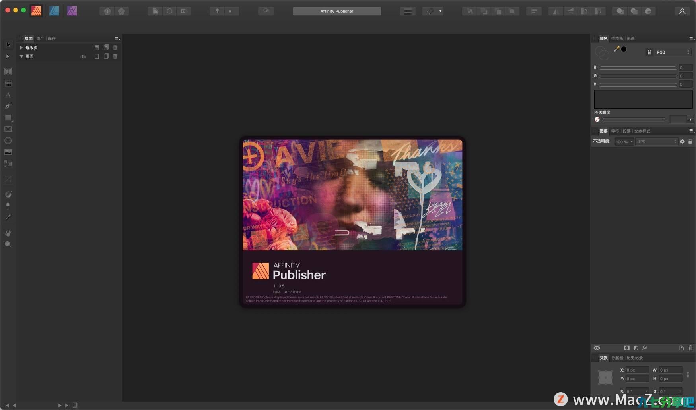The height and width of the screenshot is (410, 696).
Task: Open the Pages panel options menu
Action: [x=117, y=38]
